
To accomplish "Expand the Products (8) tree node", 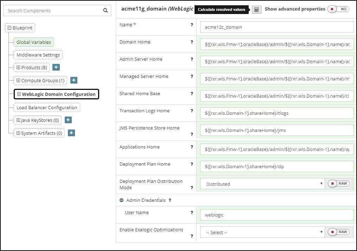I will [18, 67].
